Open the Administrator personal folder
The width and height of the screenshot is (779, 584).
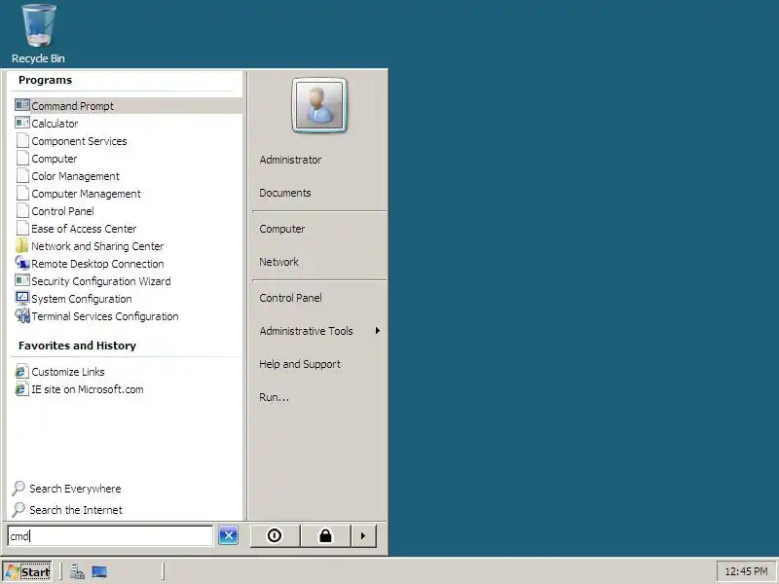coord(290,160)
